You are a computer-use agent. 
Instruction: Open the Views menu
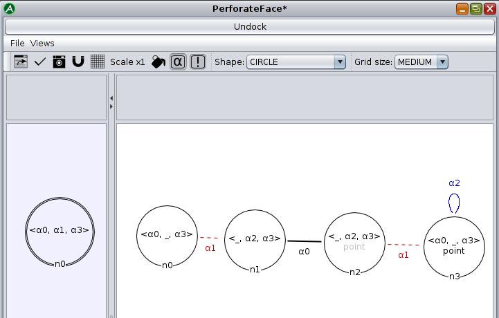42,44
